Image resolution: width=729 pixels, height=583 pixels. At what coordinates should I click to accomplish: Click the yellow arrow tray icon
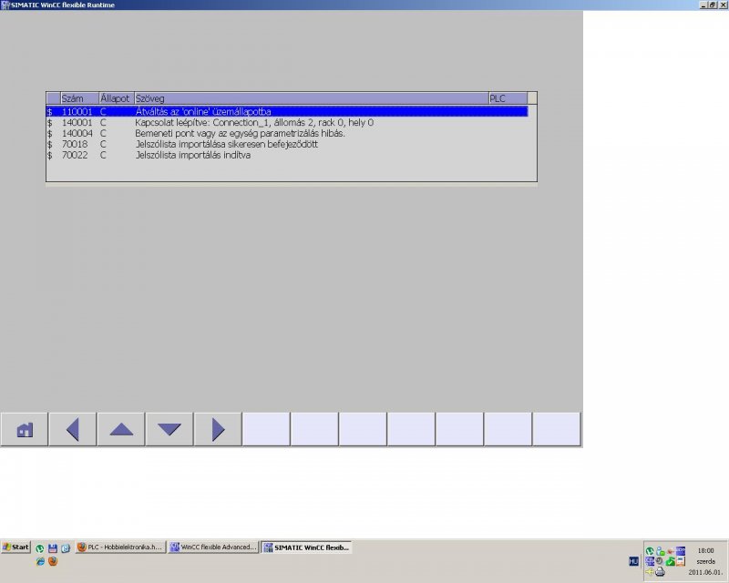(650, 572)
